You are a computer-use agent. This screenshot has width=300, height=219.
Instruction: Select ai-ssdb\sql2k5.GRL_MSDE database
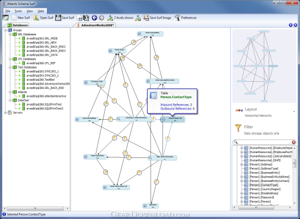point(42,39)
